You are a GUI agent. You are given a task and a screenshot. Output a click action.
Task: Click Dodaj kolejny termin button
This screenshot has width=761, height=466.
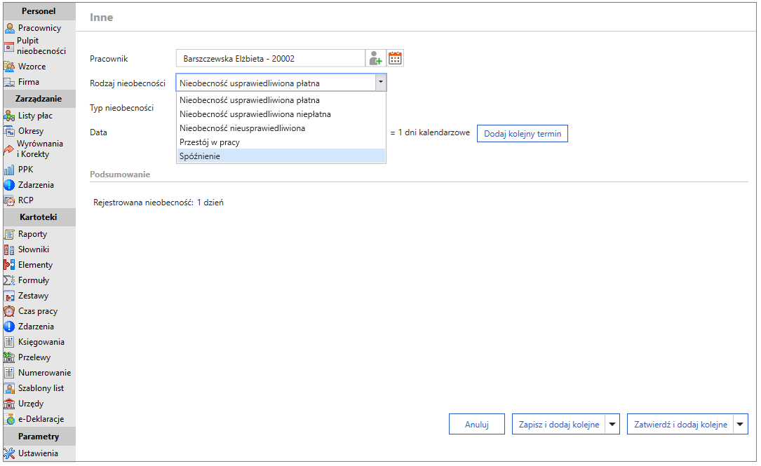523,134
